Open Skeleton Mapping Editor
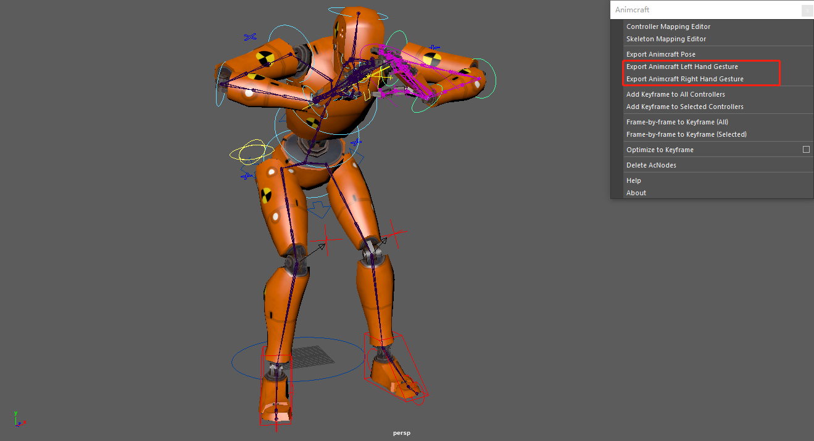Image resolution: width=814 pixels, height=441 pixels. tap(666, 39)
